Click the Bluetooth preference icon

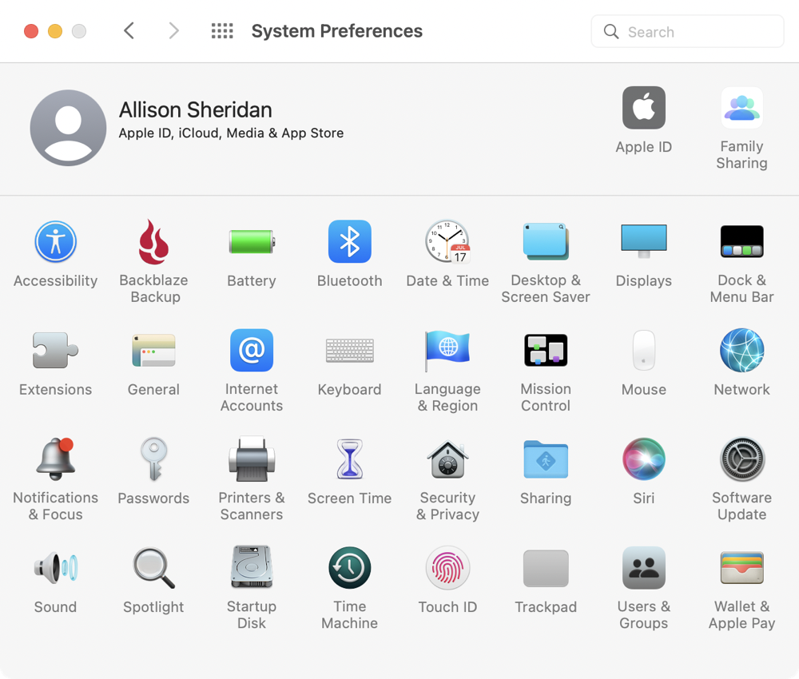click(x=349, y=242)
